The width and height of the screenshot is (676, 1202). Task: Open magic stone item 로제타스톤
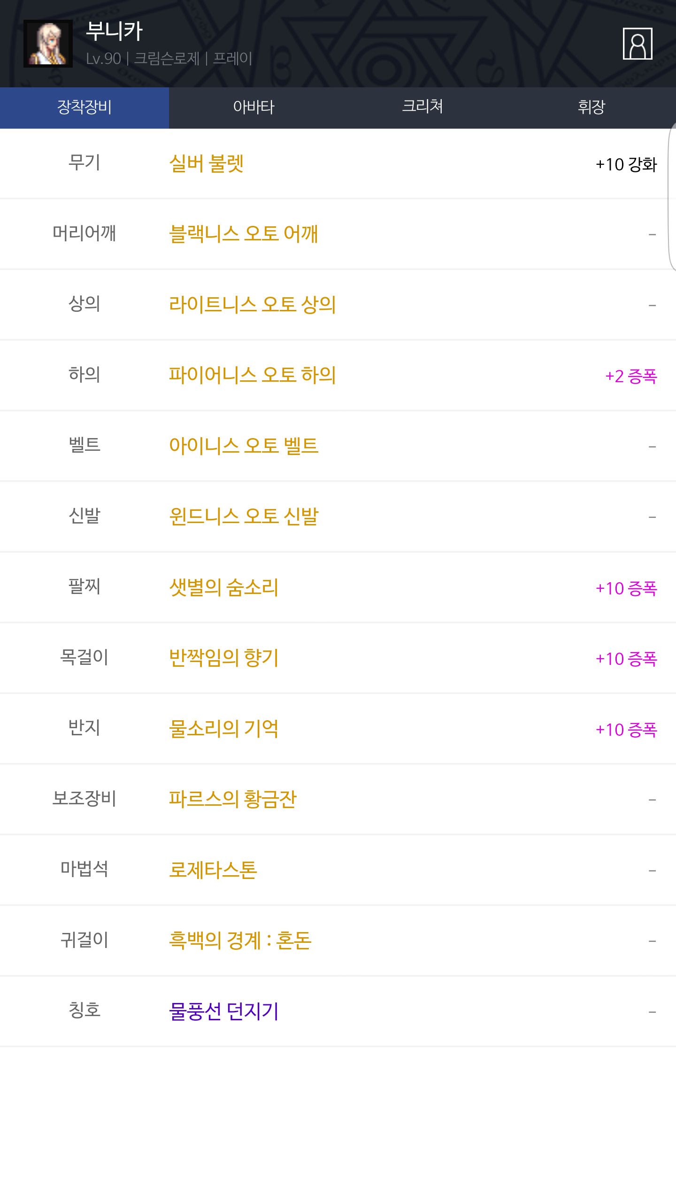pos(213,870)
